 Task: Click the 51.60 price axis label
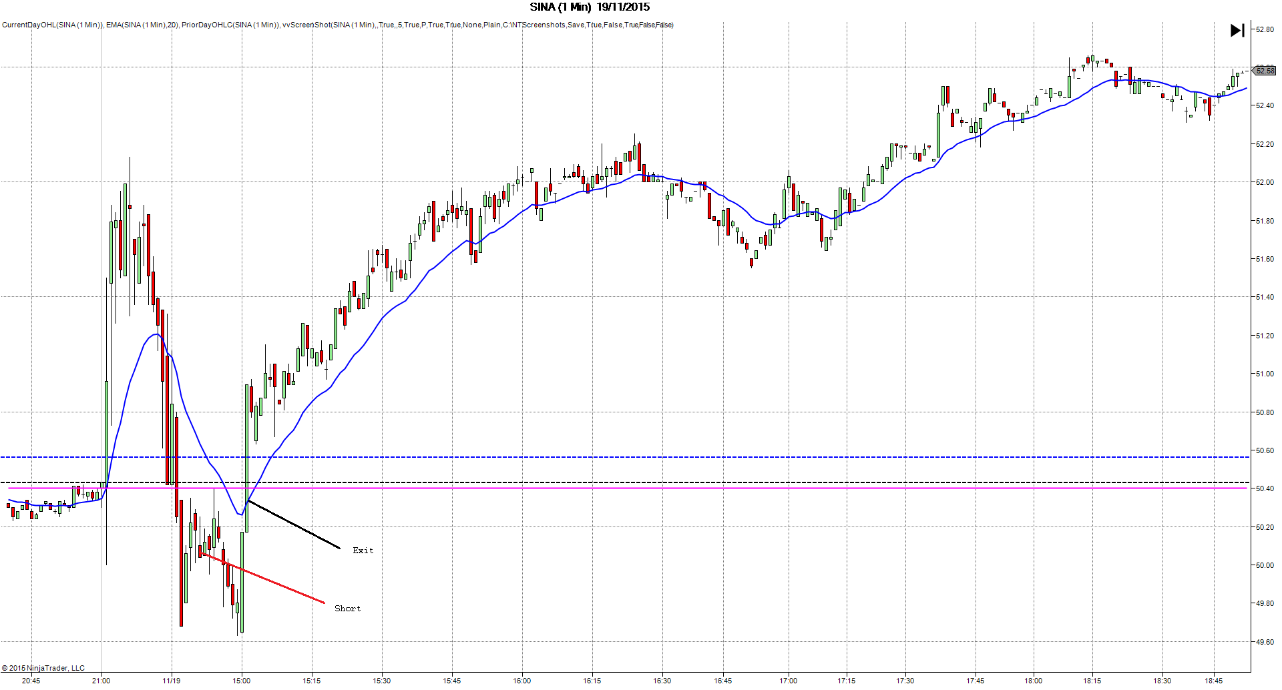click(x=1265, y=259)
